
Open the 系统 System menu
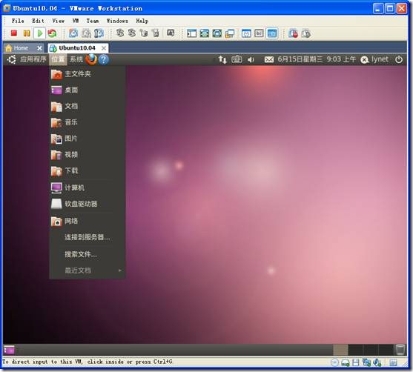tap(76, 59)
